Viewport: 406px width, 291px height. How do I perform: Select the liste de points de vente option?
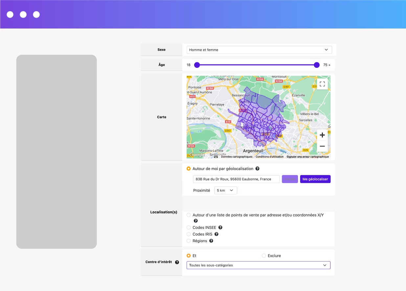click(189, 215)
